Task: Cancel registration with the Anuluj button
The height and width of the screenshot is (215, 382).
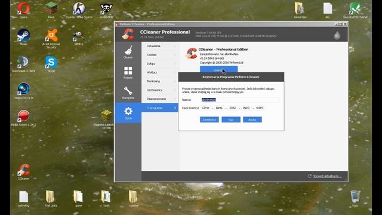Action: click(252, 119)
